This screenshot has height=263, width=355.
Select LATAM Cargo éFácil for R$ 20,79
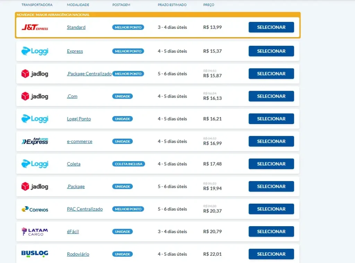271,231
